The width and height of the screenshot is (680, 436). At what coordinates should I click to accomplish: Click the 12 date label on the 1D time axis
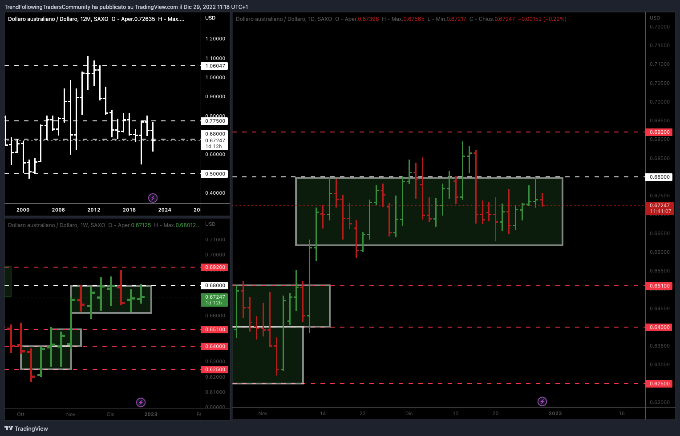click(x=456, y=413)
